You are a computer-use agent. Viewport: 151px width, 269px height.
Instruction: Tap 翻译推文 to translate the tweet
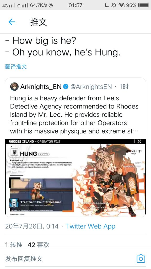click(x=16, y=66)
